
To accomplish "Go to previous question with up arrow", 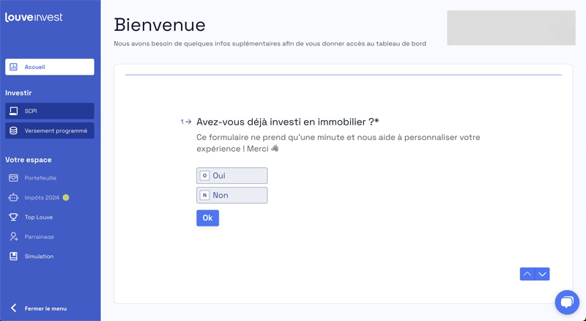I will pyautogui.click(x=527, y=274).
